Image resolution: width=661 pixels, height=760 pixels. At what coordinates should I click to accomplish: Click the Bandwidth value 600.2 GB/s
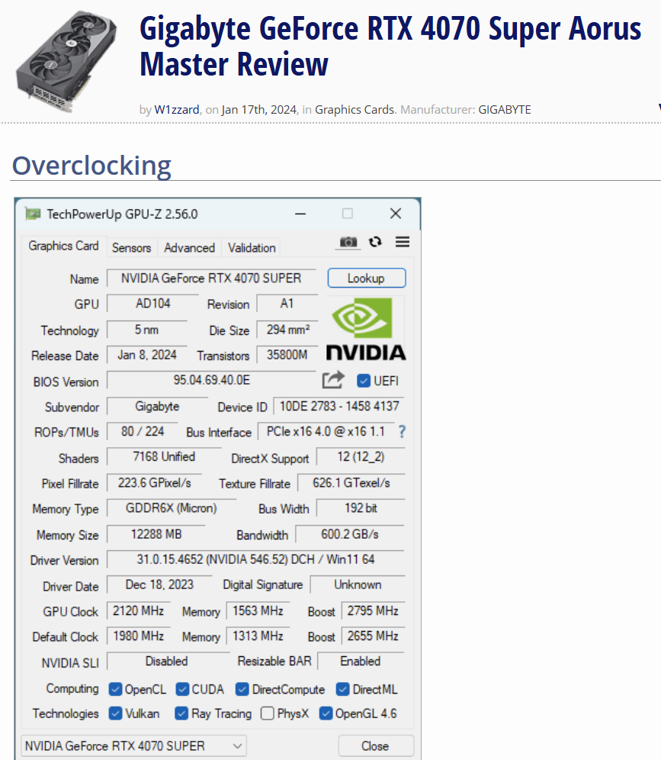coord(350,534)
